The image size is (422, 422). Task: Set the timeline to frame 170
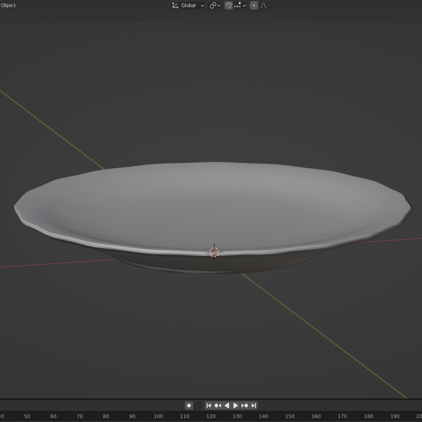tap(342, 416)
